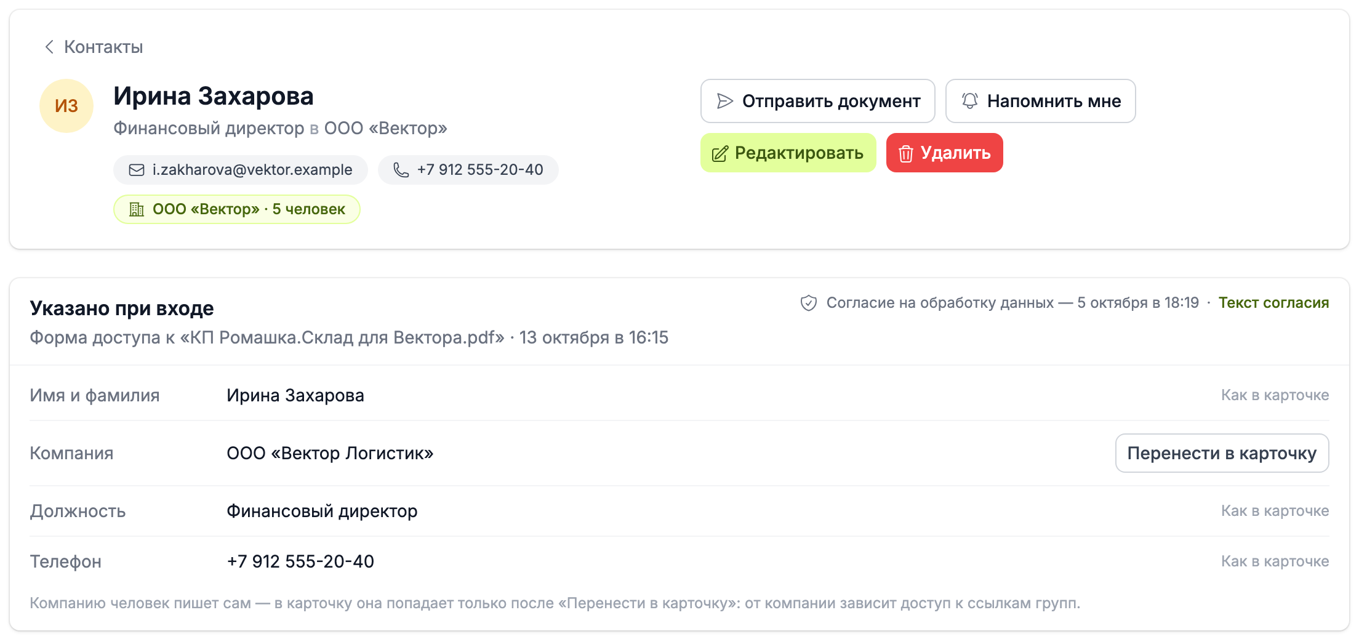Screen dimensions: 1359x639
Task: Click the footnote starting with Компанию человек пишет сам
Action: point(555,603)
